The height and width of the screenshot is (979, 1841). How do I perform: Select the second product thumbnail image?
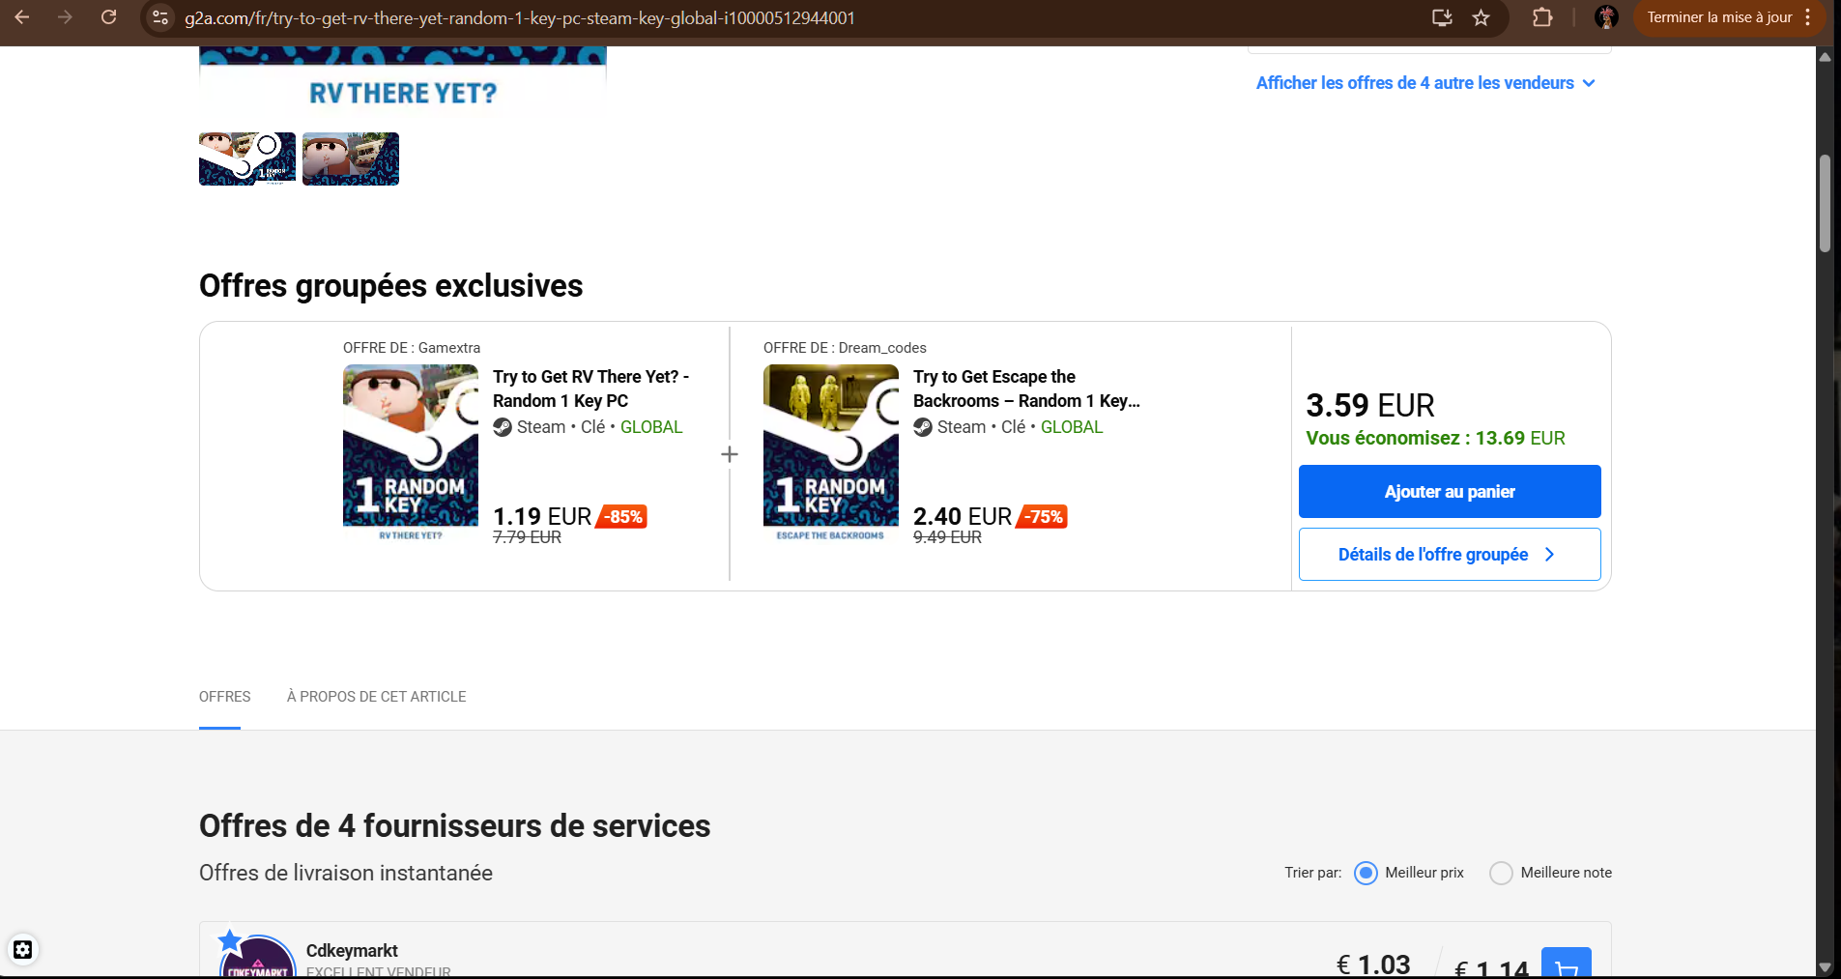coord(351,158)
